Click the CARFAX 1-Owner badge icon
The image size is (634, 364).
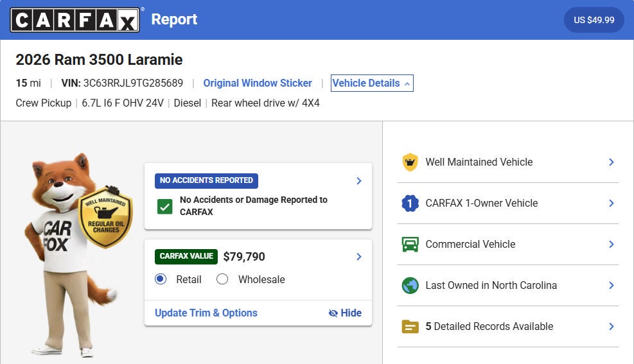410,204
